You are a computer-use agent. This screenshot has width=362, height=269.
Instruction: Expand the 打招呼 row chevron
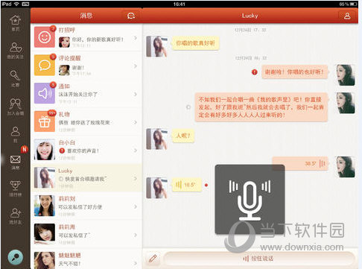tap(136, 38)
